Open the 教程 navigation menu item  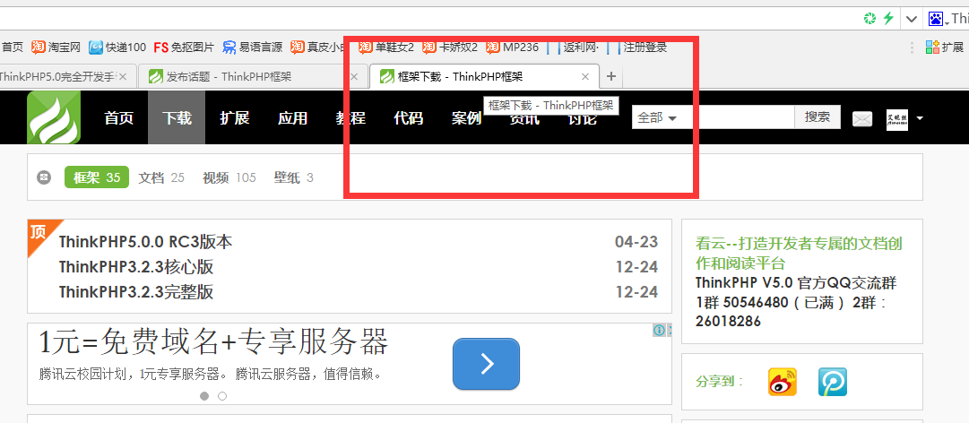click(350, 118)
